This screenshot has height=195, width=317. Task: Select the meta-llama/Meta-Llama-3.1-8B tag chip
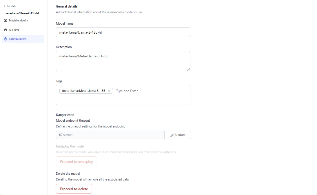point(84,91)
